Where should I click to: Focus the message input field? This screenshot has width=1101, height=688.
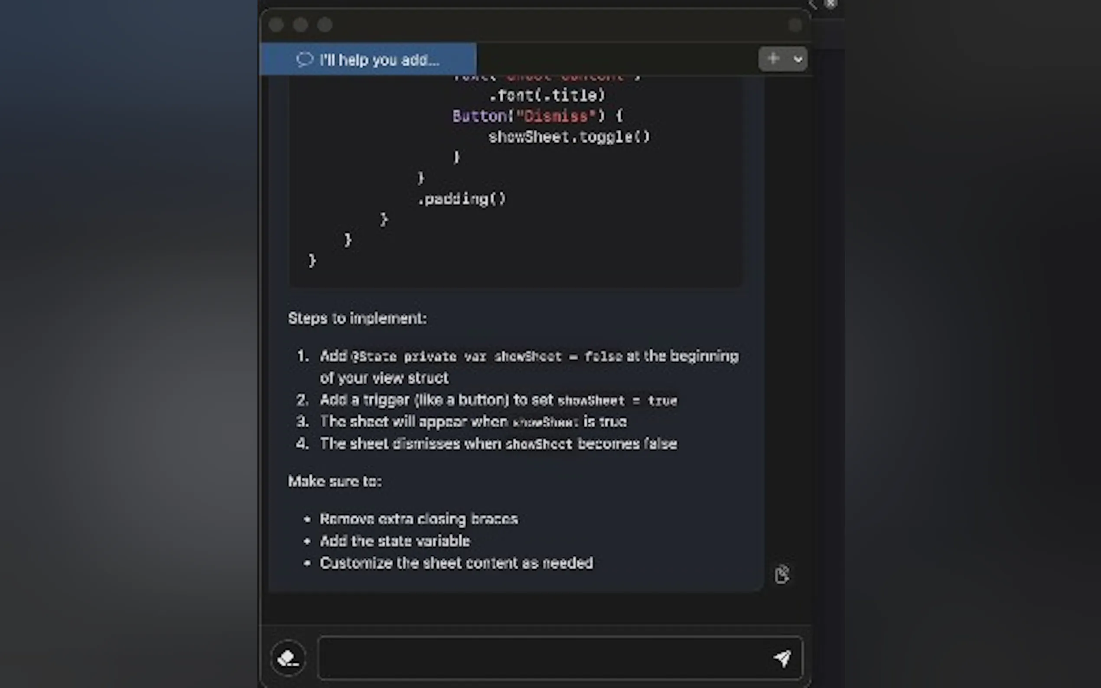click(542, 658)
